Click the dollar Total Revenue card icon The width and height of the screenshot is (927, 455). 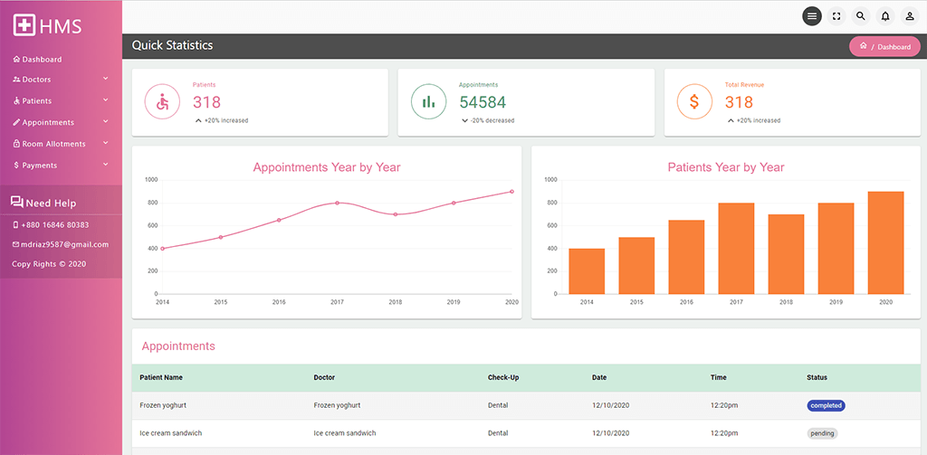694,101
